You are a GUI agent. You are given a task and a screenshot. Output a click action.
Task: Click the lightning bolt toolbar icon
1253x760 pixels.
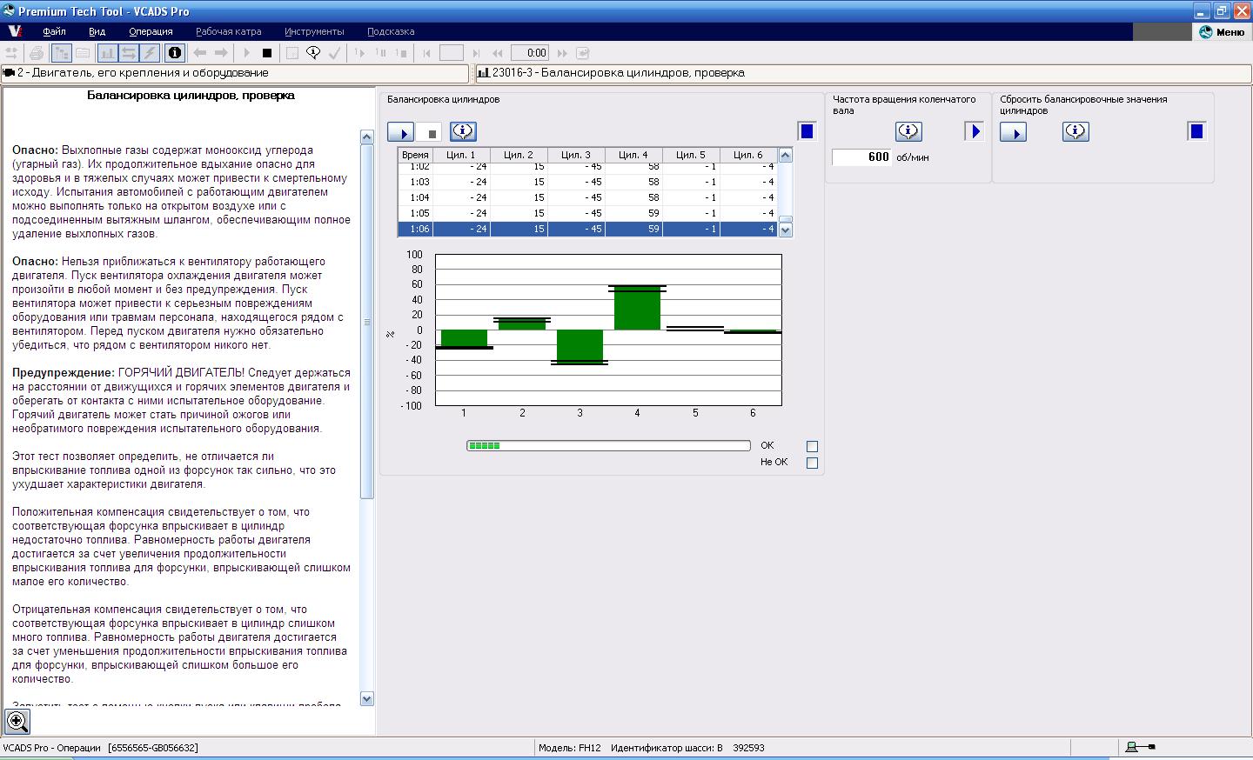[x=150, y=53]
